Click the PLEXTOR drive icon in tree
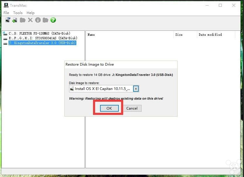Image resolution: width=244 pixels, height=177 pixels. point(5,33)
